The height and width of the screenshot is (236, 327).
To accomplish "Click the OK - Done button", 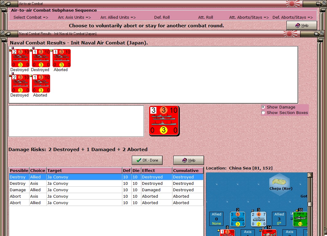I will tap(147, 160).
